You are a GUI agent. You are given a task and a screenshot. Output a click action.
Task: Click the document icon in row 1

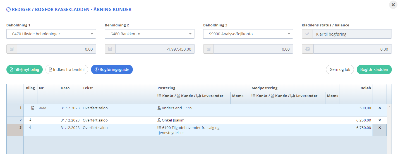[x=33, y=108]
